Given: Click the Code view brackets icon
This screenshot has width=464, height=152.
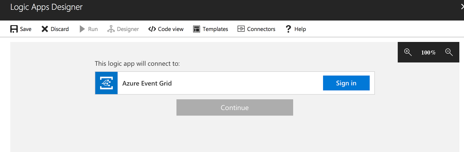Looking at the screenshot, I should [x=152, y=29].
